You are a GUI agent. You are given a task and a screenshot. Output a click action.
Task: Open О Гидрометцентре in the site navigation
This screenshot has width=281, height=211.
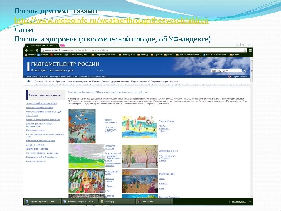(x=158, y=81)
